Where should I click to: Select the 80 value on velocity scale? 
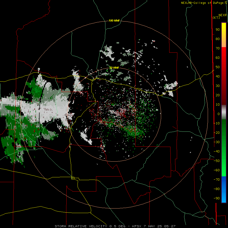tap(218, 39)
